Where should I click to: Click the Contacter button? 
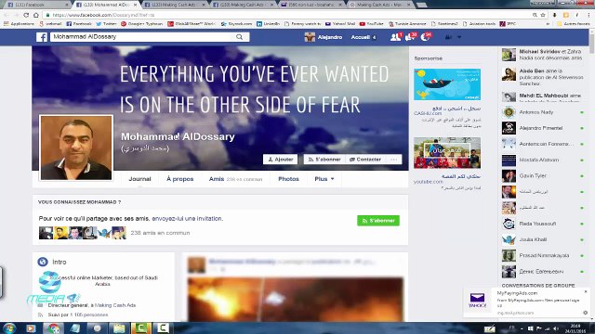[x=365, y=160]
